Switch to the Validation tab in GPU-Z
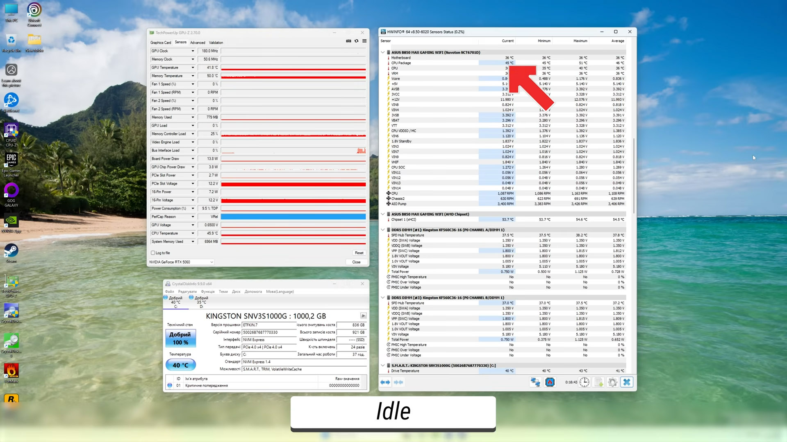 [216, 43]
